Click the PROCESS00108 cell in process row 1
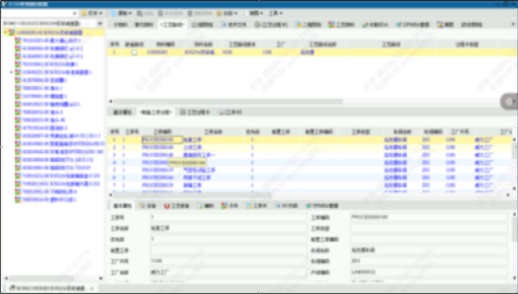This screenshot has width=518, height=294. tap(162, 140)
